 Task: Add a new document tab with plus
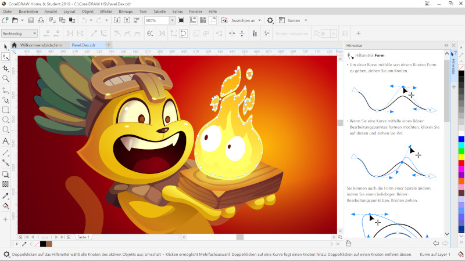pos(109,45)
